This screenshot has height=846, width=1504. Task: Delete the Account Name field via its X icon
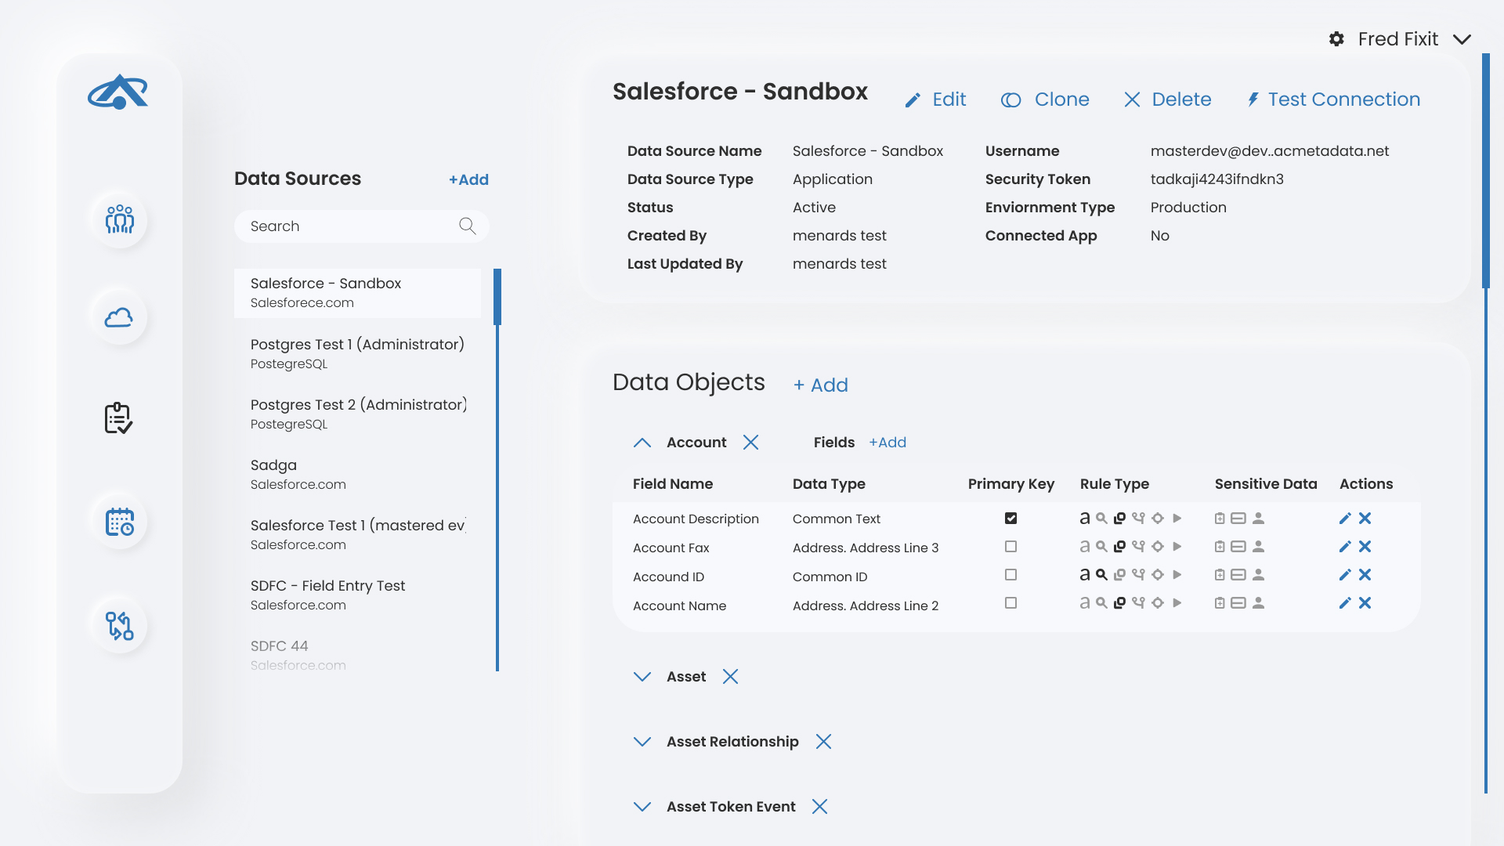1365,603
